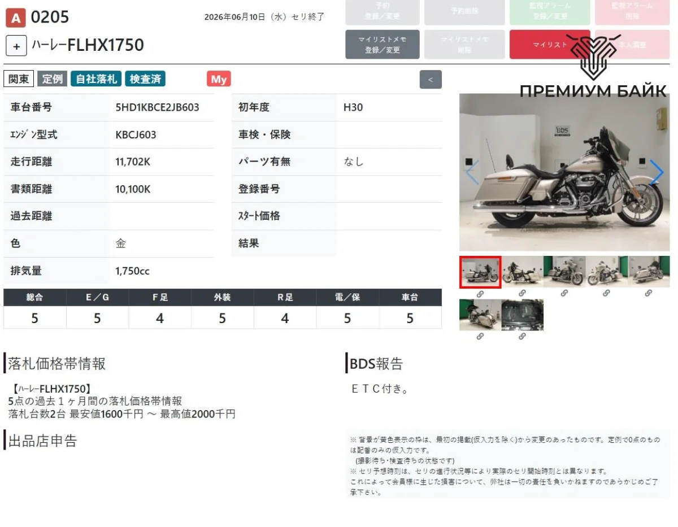Viewport: 678px width, 527px height.
Task: Click the green 監視アラーム 登録/変更 button
Action: coord(550,12)
